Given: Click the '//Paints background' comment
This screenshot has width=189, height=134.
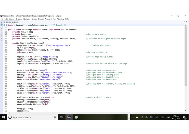Looking at the screenshot, I should 101,45.
